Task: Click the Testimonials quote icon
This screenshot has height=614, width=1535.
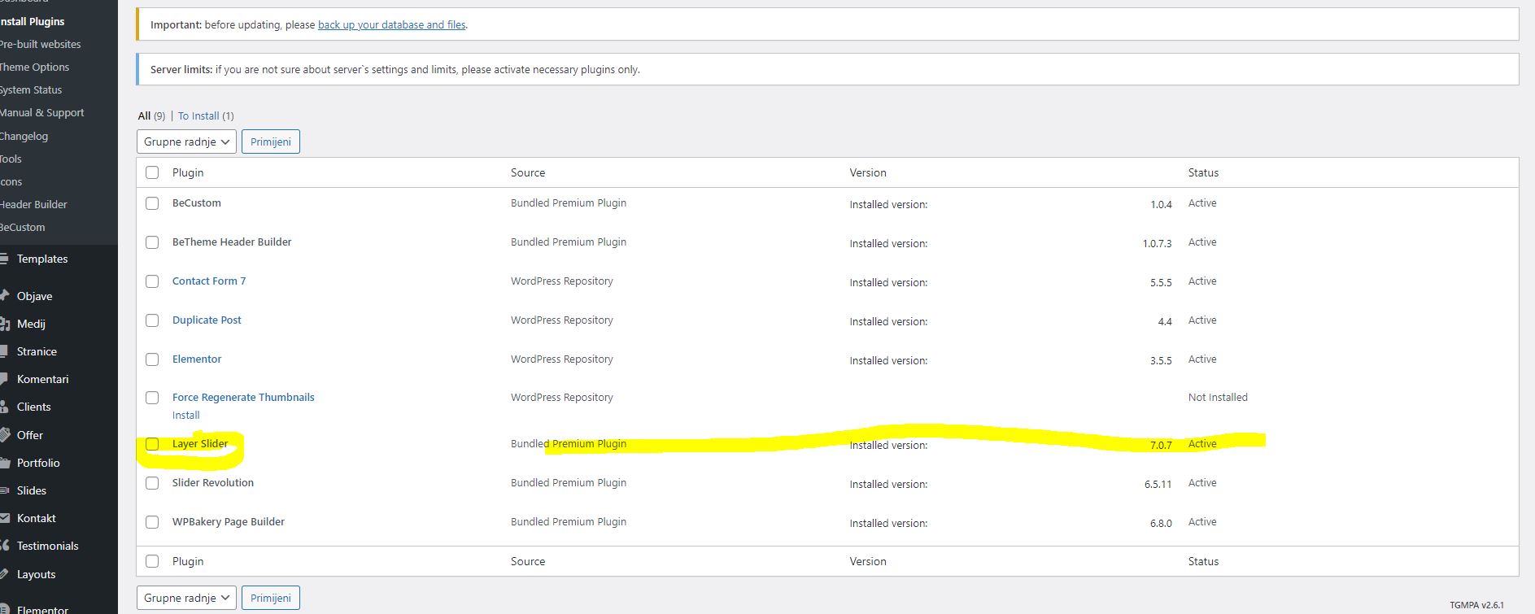Action: click(4, 546)
